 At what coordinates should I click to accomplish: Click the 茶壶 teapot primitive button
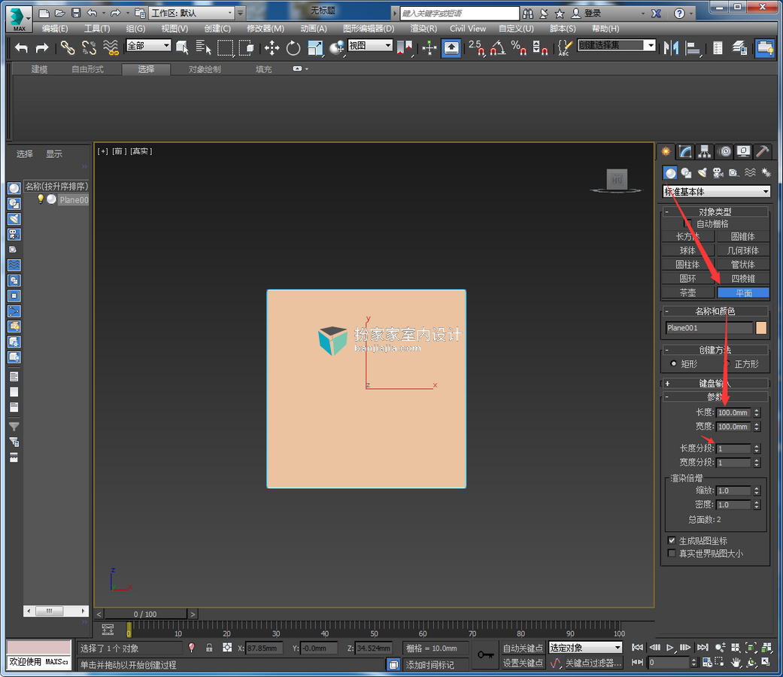pos(688,293)
